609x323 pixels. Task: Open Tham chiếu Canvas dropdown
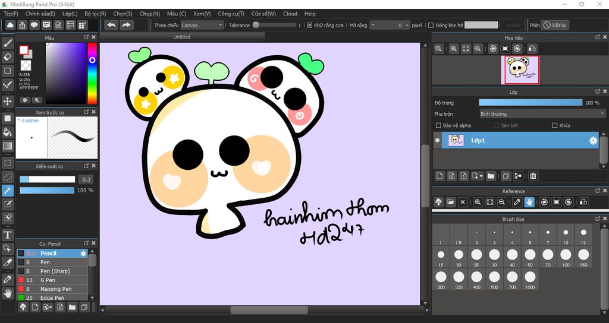202,25
